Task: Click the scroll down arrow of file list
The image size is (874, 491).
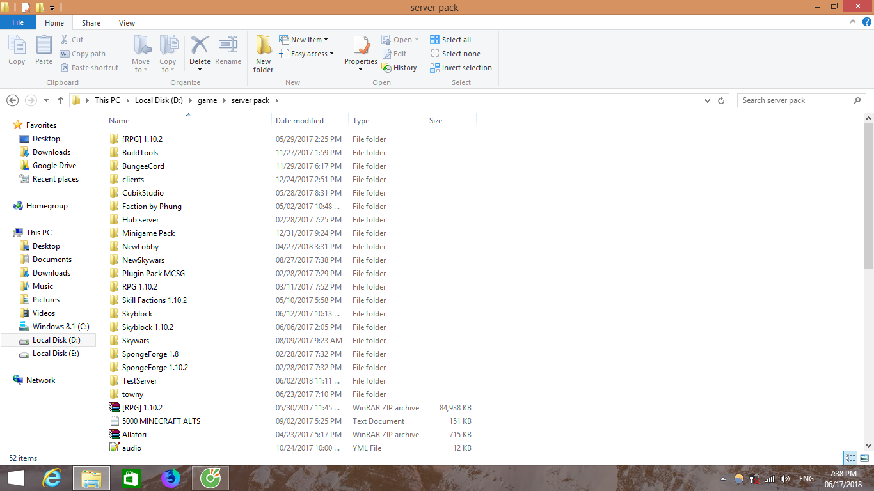Action: (x=868, y=446)
